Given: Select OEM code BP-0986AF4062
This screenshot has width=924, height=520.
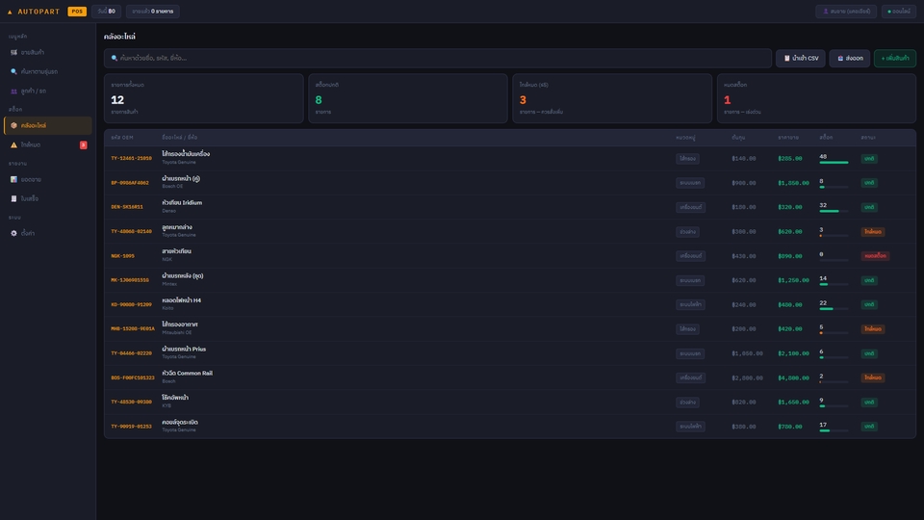Looking at the screenshot, I should pyautogui.click(x=130, y=183).
